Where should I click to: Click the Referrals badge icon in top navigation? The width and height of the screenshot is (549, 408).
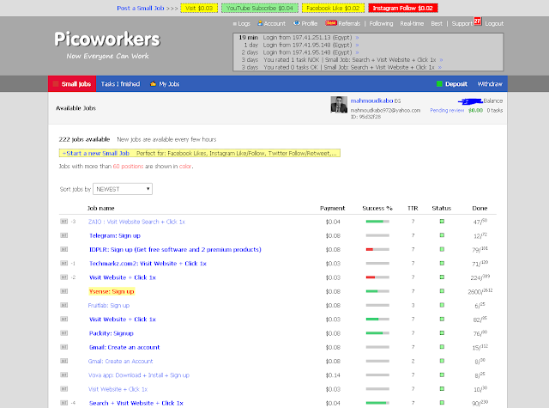[x=331, y=23]
